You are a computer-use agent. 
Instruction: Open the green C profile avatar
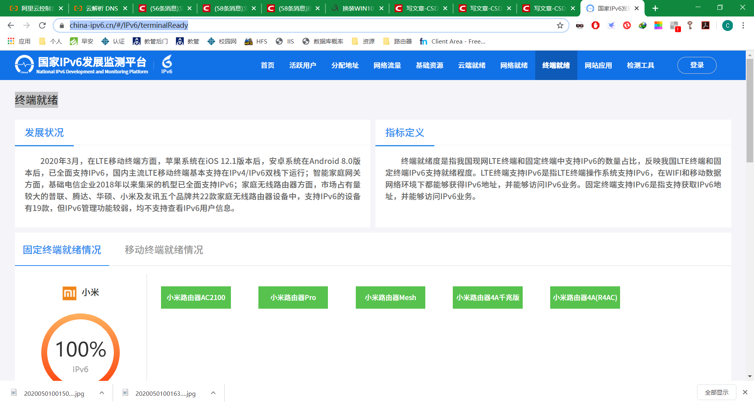(727, 25)
